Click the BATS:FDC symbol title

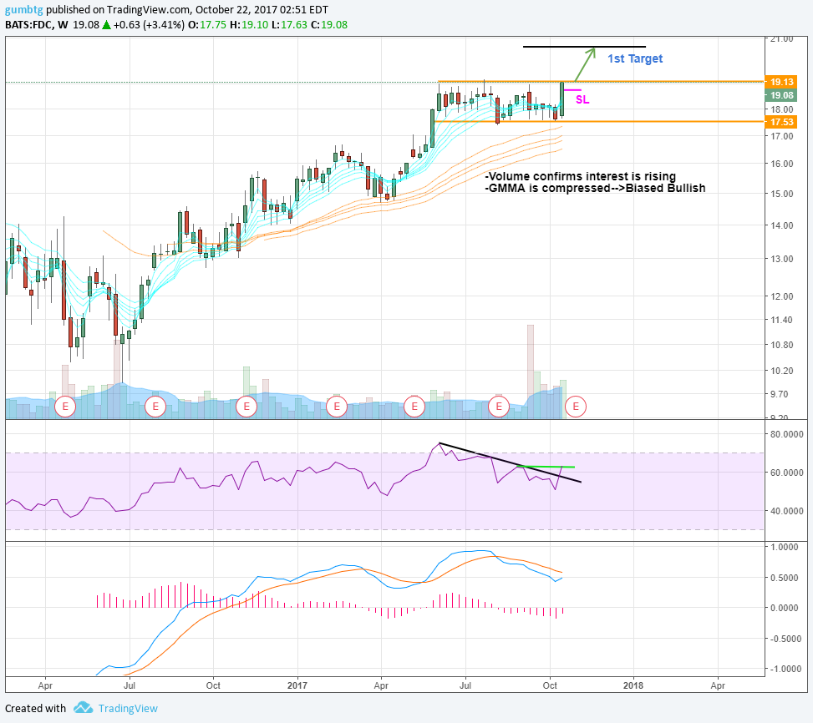click(28, 25)
